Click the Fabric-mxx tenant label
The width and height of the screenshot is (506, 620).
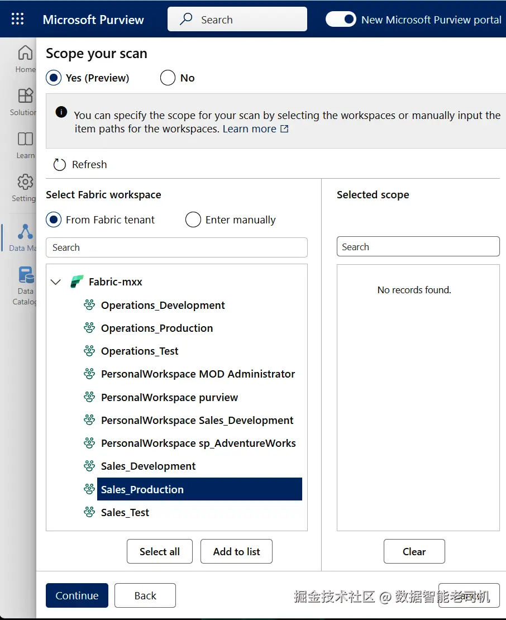(116, 282)
